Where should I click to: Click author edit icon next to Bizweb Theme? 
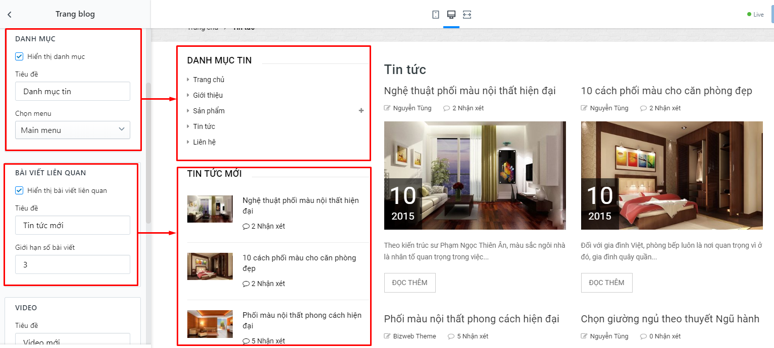[x=387, y=336]
